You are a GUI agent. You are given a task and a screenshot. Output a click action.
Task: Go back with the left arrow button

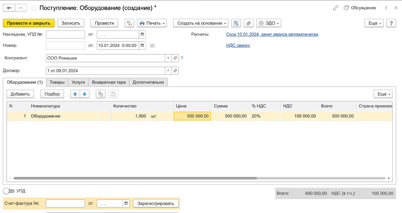click(x=9, y=8)
